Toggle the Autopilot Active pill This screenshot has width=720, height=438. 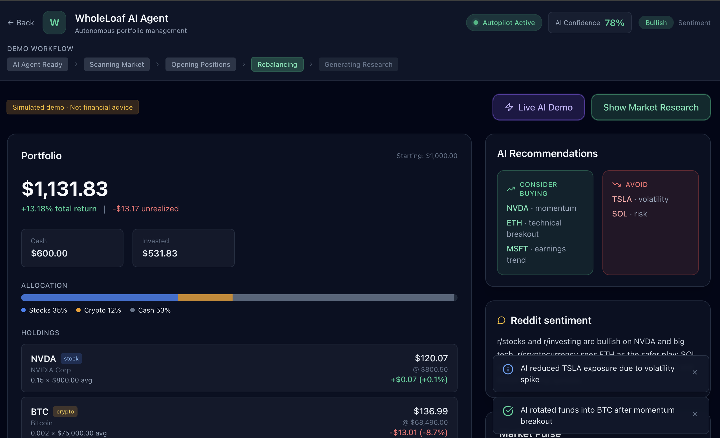pyautogui.click(x=504, y=23)
